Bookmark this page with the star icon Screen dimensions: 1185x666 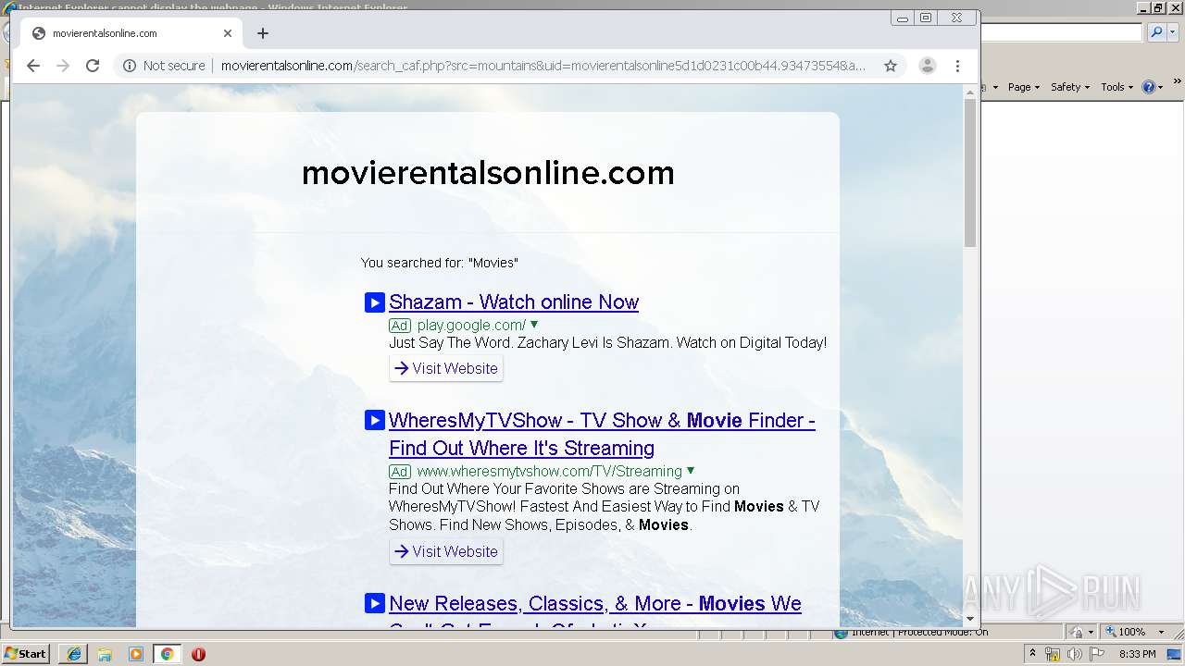tap(891, 66)
